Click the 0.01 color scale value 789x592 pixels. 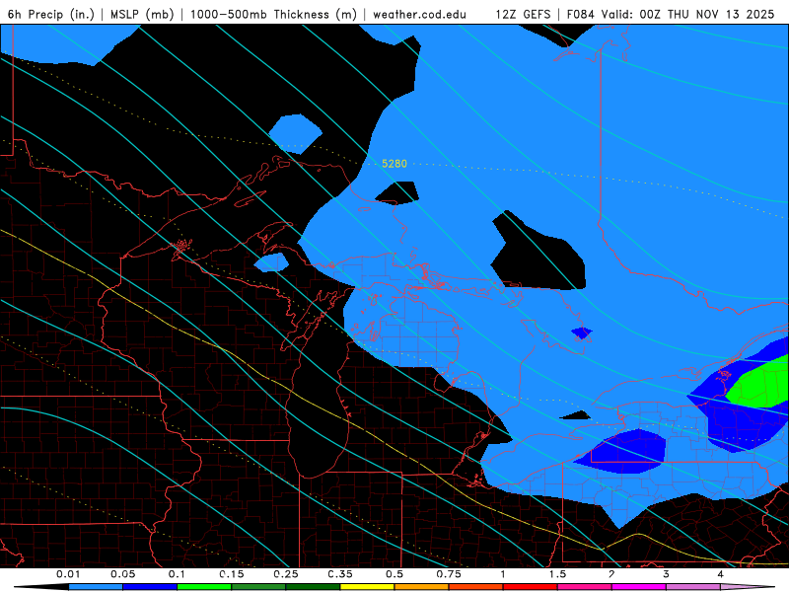[68, 574]
